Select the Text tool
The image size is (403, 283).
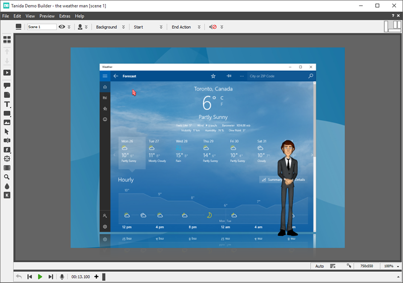pyautogui.click(x=7, y=104)
